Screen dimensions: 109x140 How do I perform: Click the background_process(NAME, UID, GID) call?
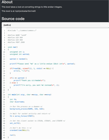coord(27,109)
